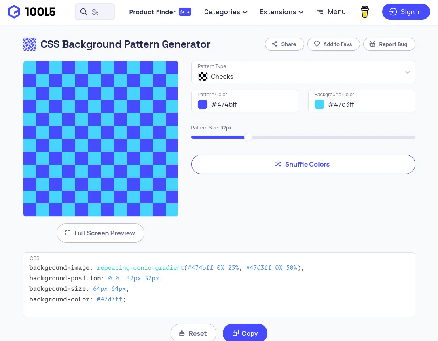Click the background-color CSS line

[x=77, y=299]
